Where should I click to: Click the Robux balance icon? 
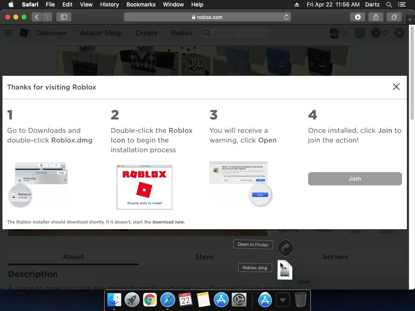click(x=376, y=33)
